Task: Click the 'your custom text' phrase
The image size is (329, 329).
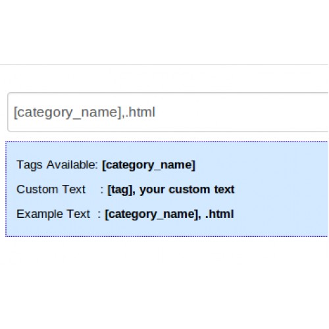Action: tap(187, 190)
